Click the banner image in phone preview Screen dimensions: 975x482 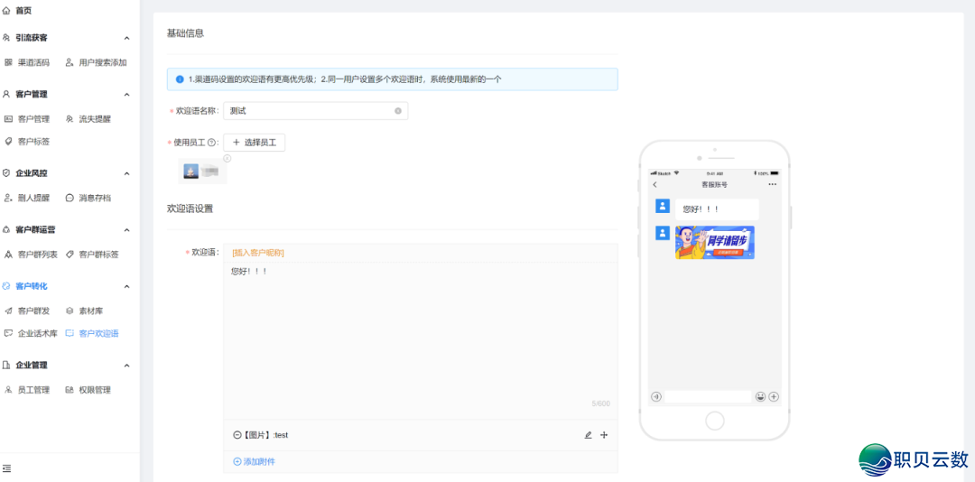pyautogui.click(x=715, y=243)
